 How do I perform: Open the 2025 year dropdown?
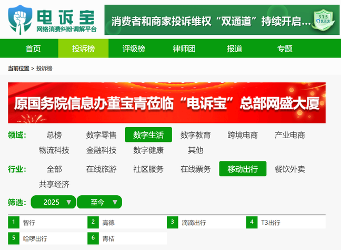point(54,202)
